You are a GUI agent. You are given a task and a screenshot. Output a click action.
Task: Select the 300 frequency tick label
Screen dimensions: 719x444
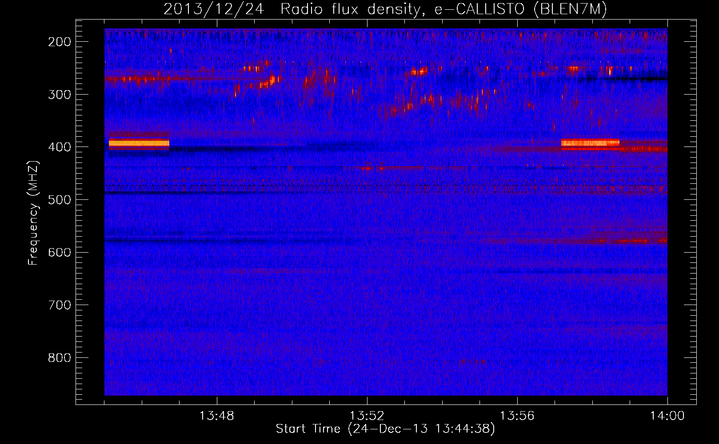tap(60, 94)
